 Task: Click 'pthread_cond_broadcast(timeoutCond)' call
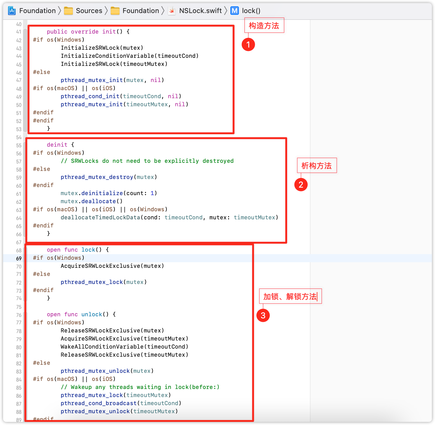(121, 403)
